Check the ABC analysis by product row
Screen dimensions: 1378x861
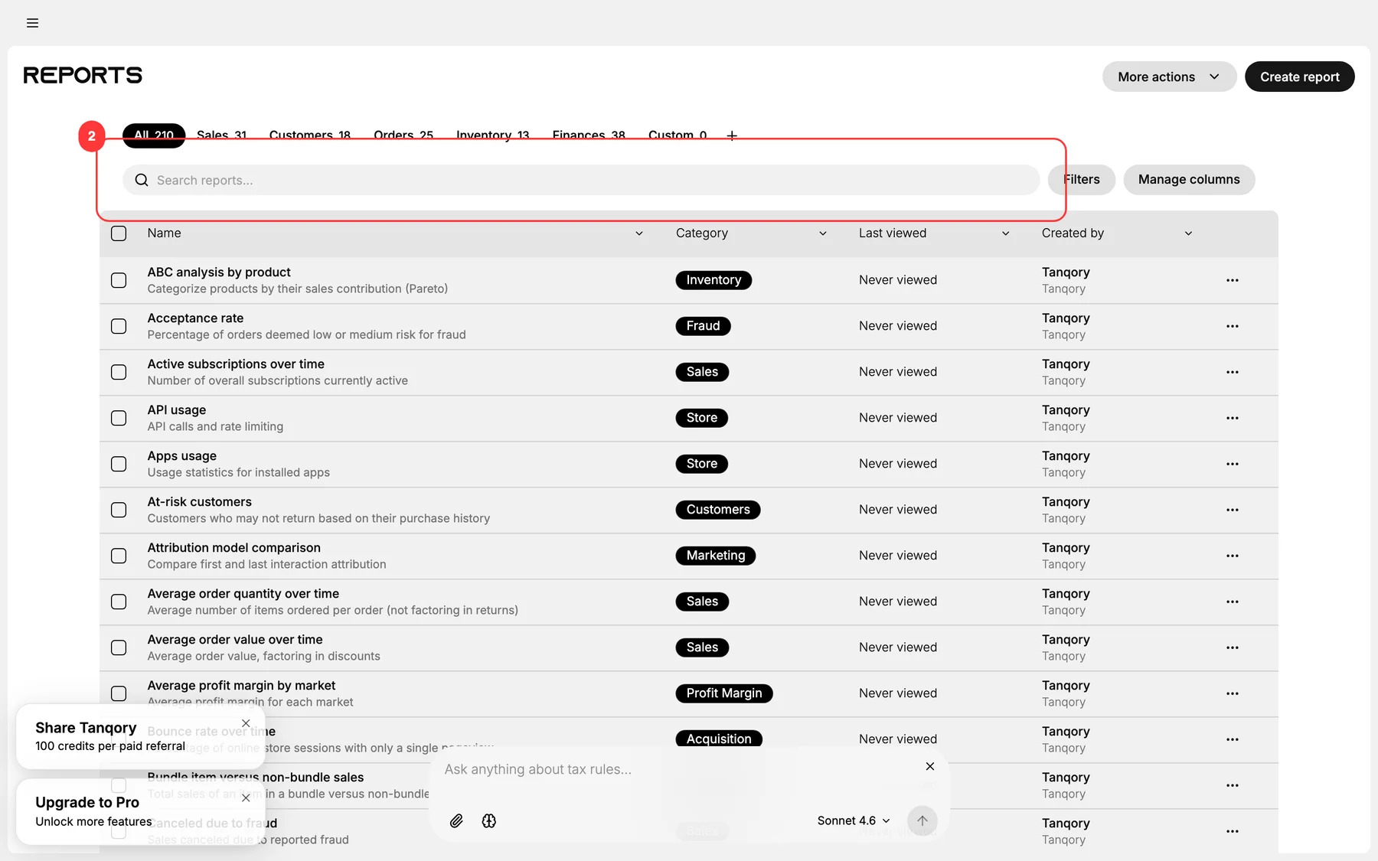point(119,280)
